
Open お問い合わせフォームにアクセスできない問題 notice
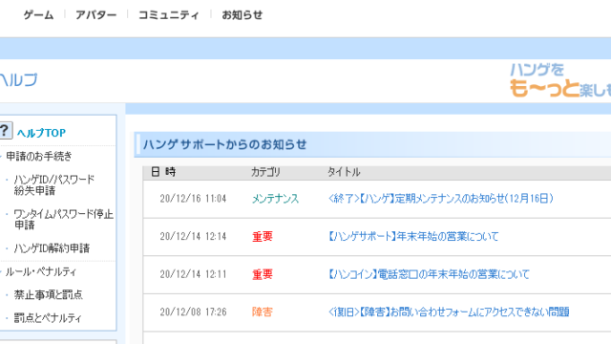[x=449, y=312]
